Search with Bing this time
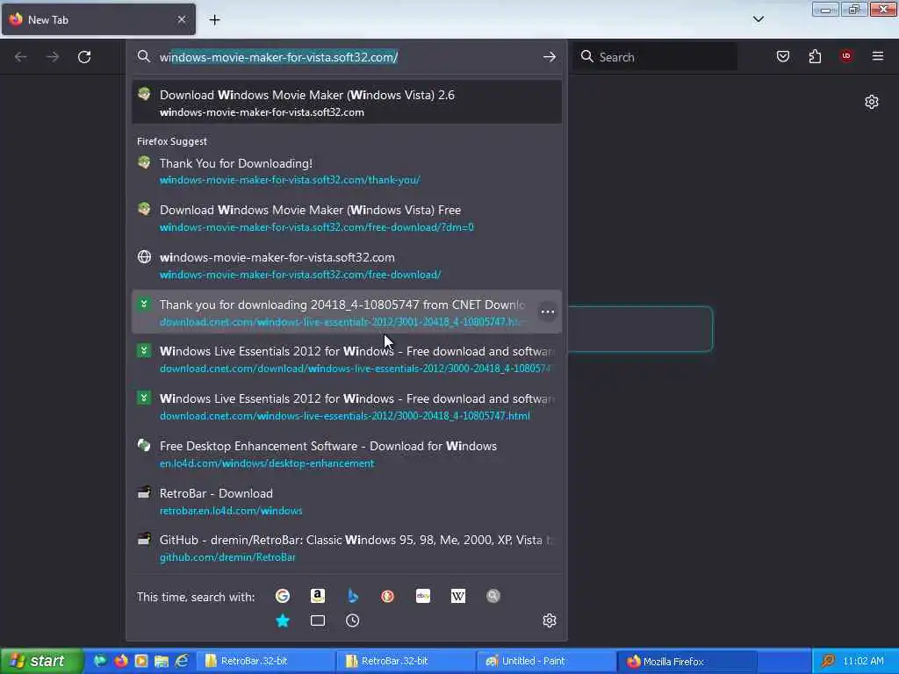Image resolution: width=899 pixels, height=674 pixels. [x=353, y=596]
